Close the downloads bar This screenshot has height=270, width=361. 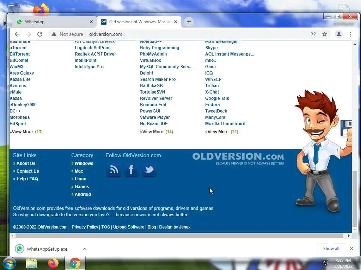tap(351, 249)
